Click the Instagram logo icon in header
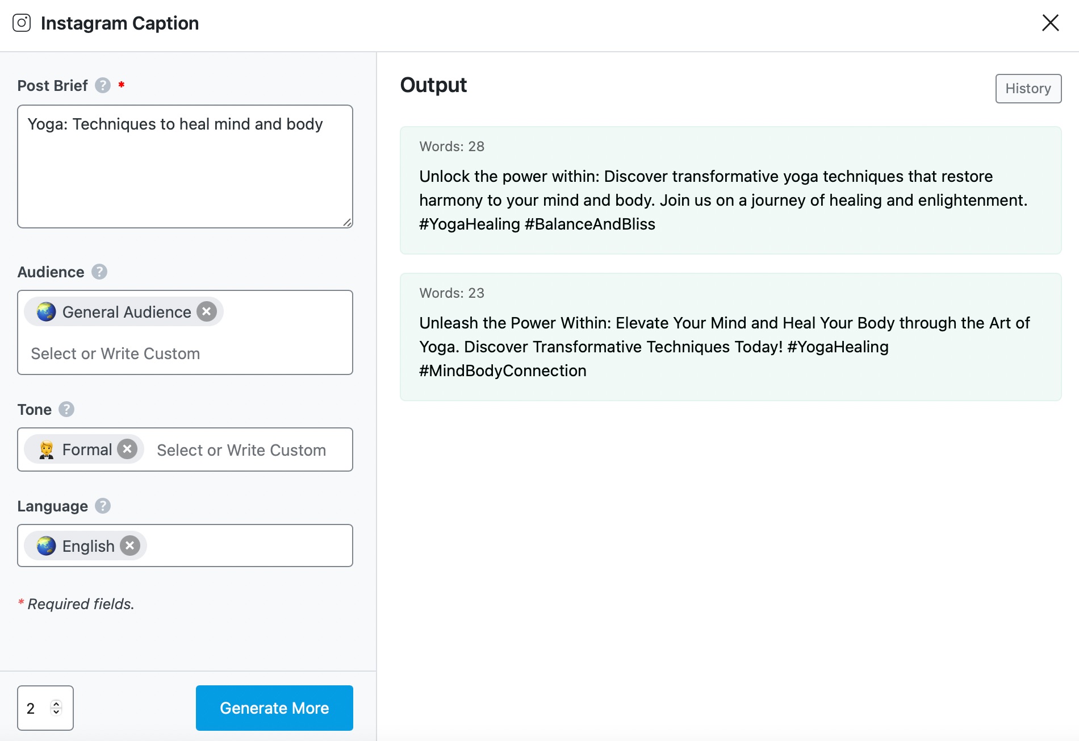Image resolution: width=1079 pixels, height=741 pixels. click(x=22, y=23)
